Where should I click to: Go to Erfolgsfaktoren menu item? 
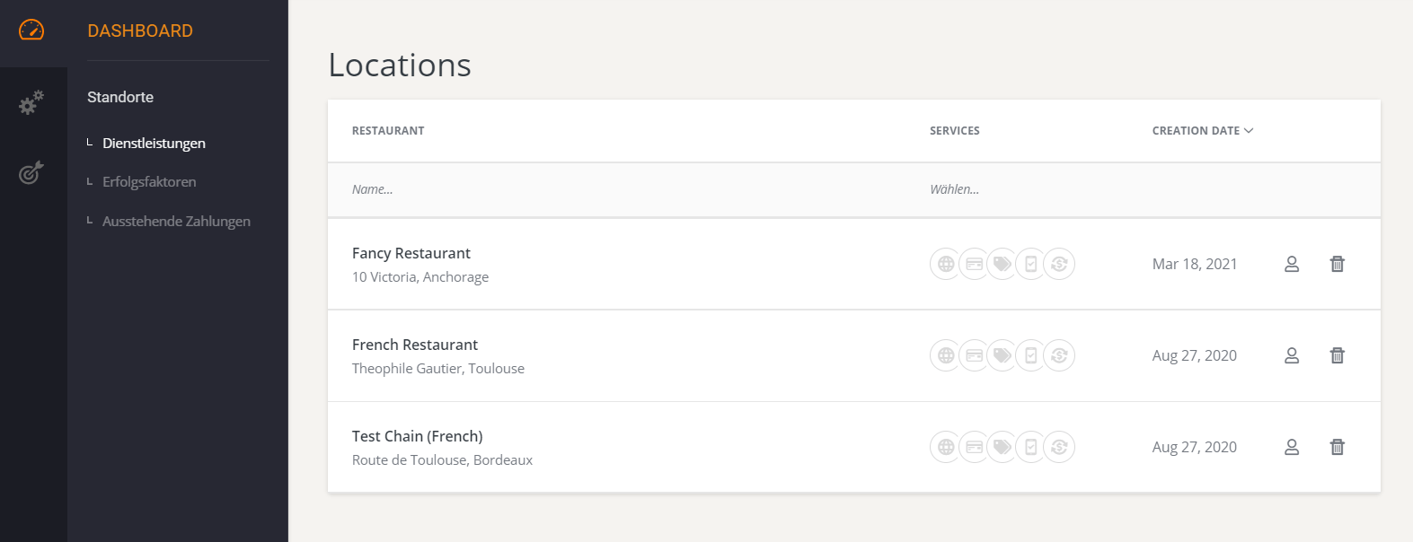click(149, 182)
